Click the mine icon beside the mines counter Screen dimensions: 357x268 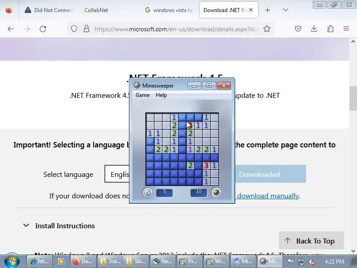click(216, 193)
